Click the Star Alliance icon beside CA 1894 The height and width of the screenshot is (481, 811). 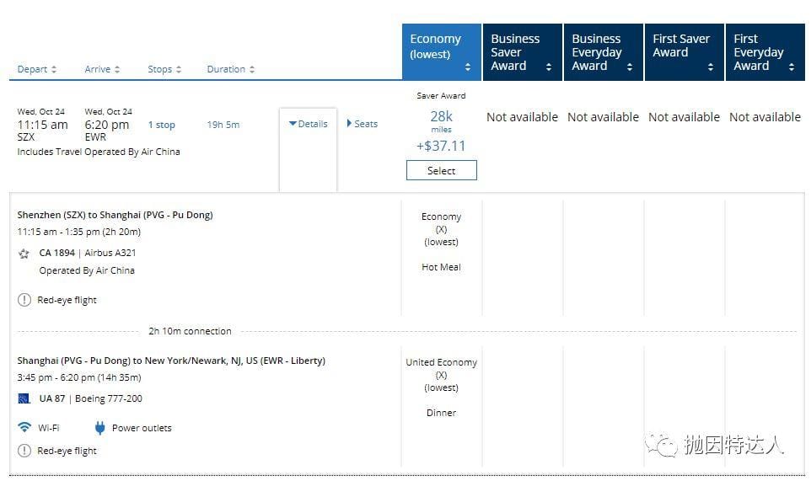tap(24, 254)
